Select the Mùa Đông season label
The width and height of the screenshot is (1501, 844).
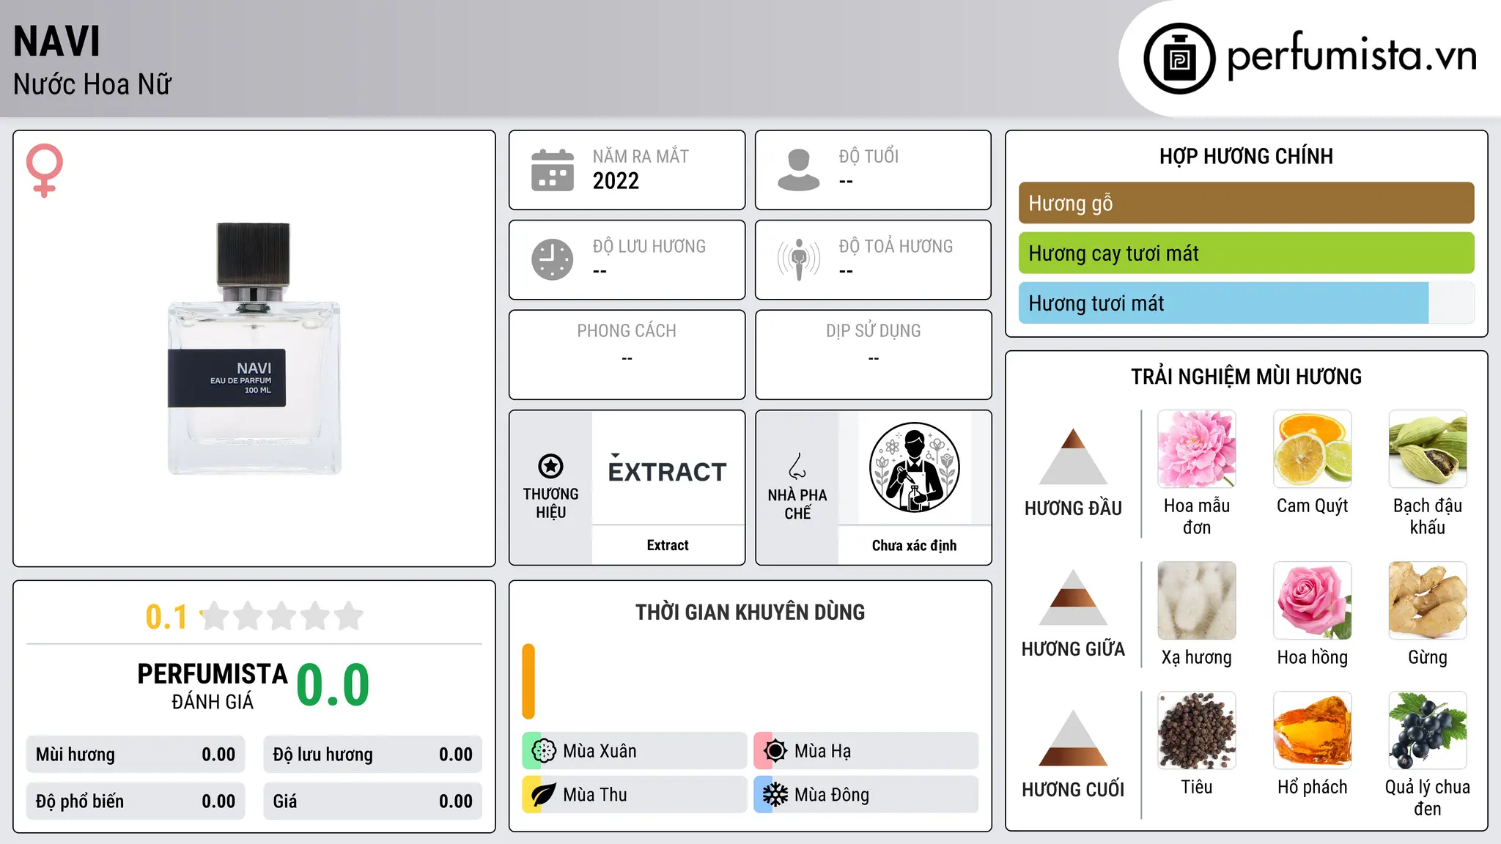tap(832, 795)
